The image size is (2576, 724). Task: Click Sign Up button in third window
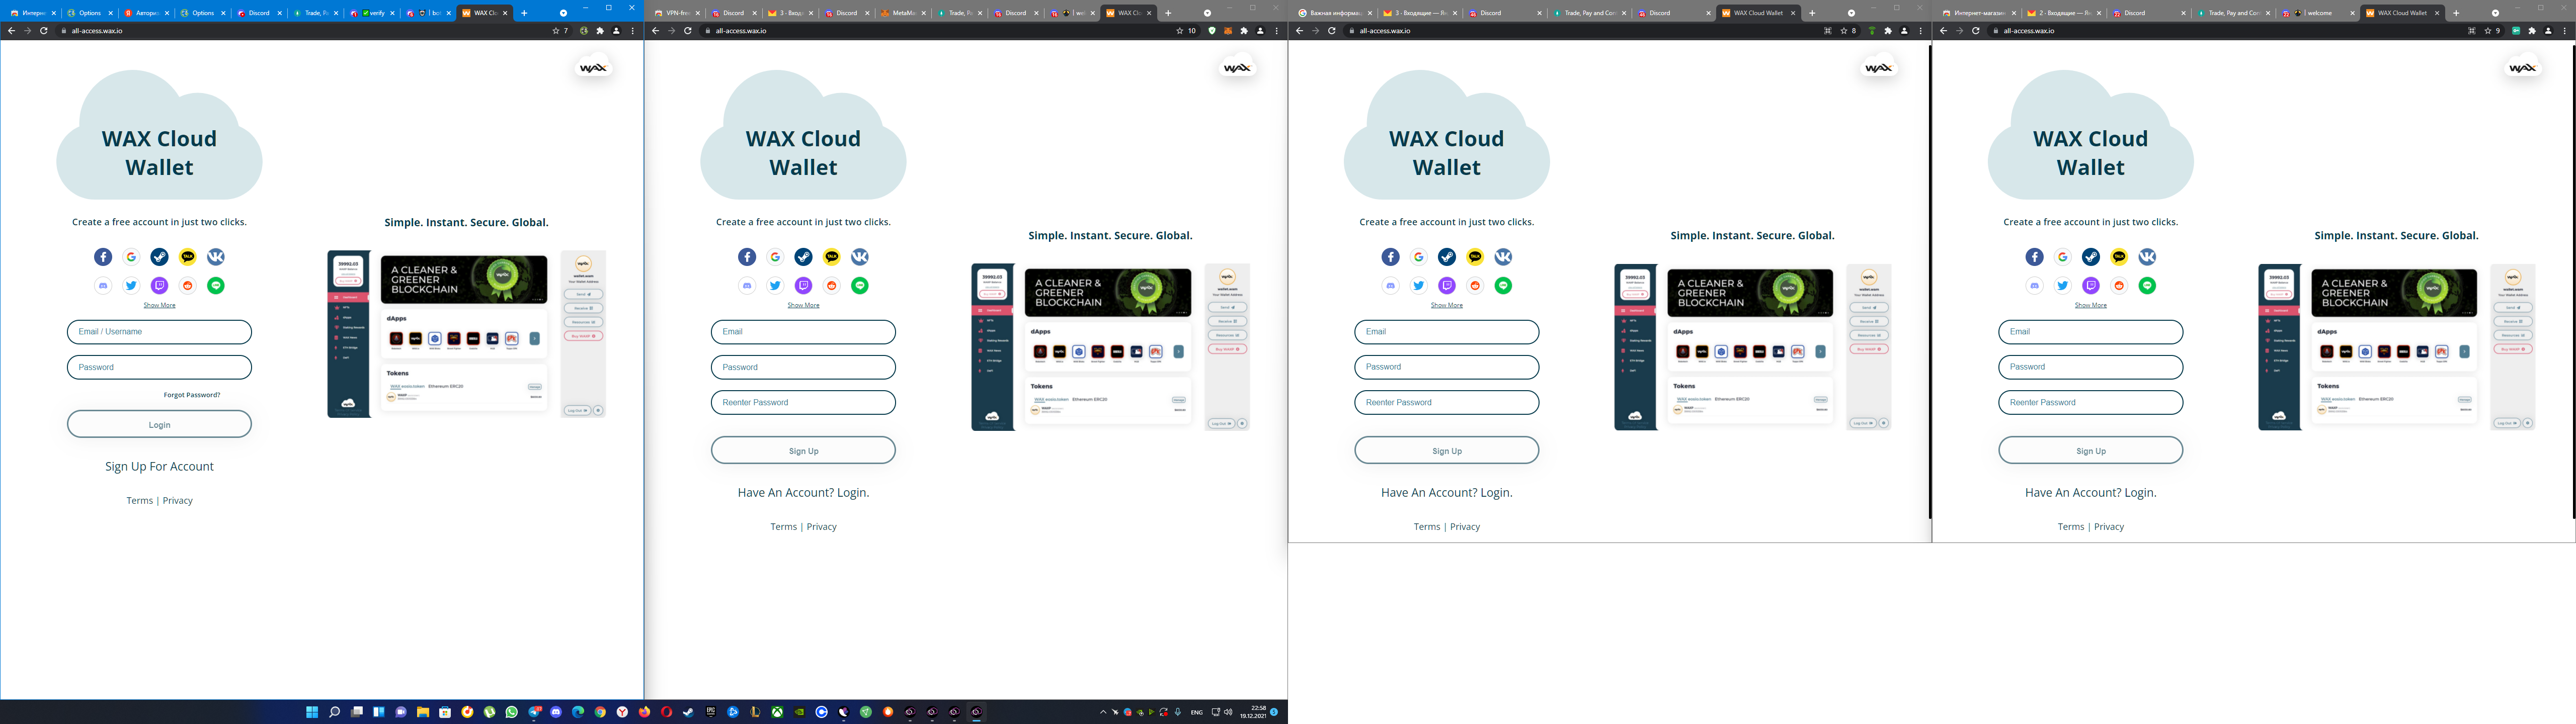1446,450
